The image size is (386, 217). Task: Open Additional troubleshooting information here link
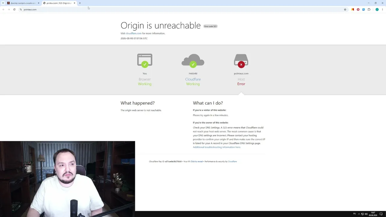pos(217,147)
